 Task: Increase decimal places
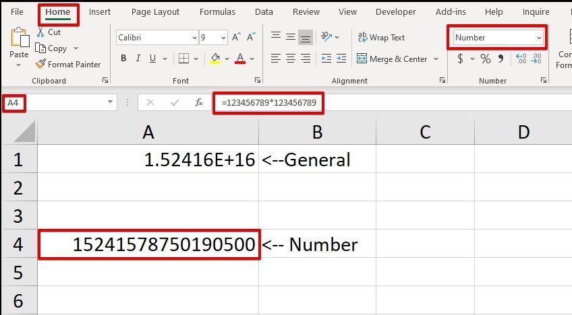coord(521,59)
